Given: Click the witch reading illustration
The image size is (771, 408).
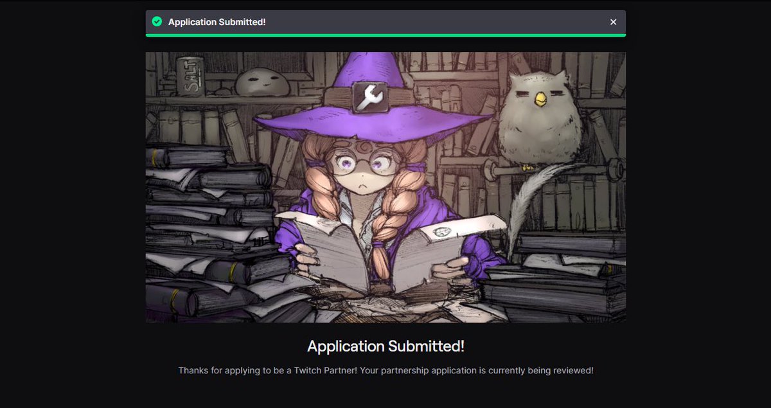Looking at the screenshot, I should (385, 187).
